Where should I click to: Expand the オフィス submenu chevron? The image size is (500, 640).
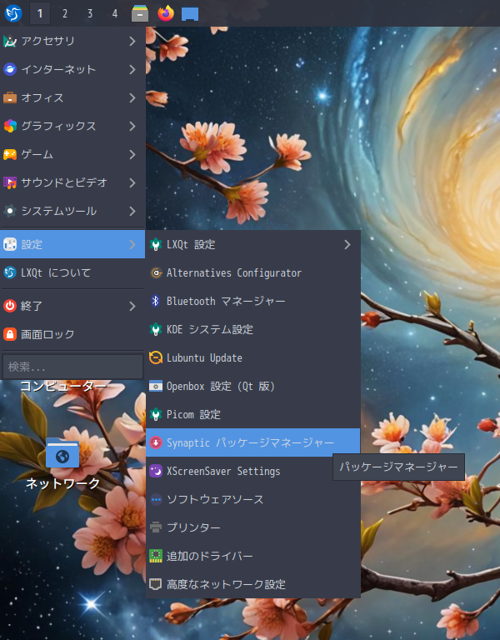point(132,98)
